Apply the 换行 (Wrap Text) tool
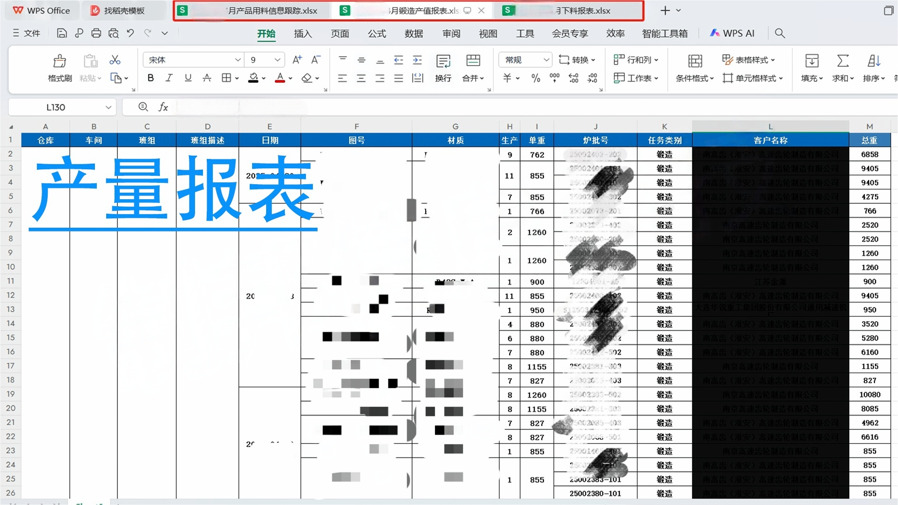898x505 pixels. click(x=442, y=69)
